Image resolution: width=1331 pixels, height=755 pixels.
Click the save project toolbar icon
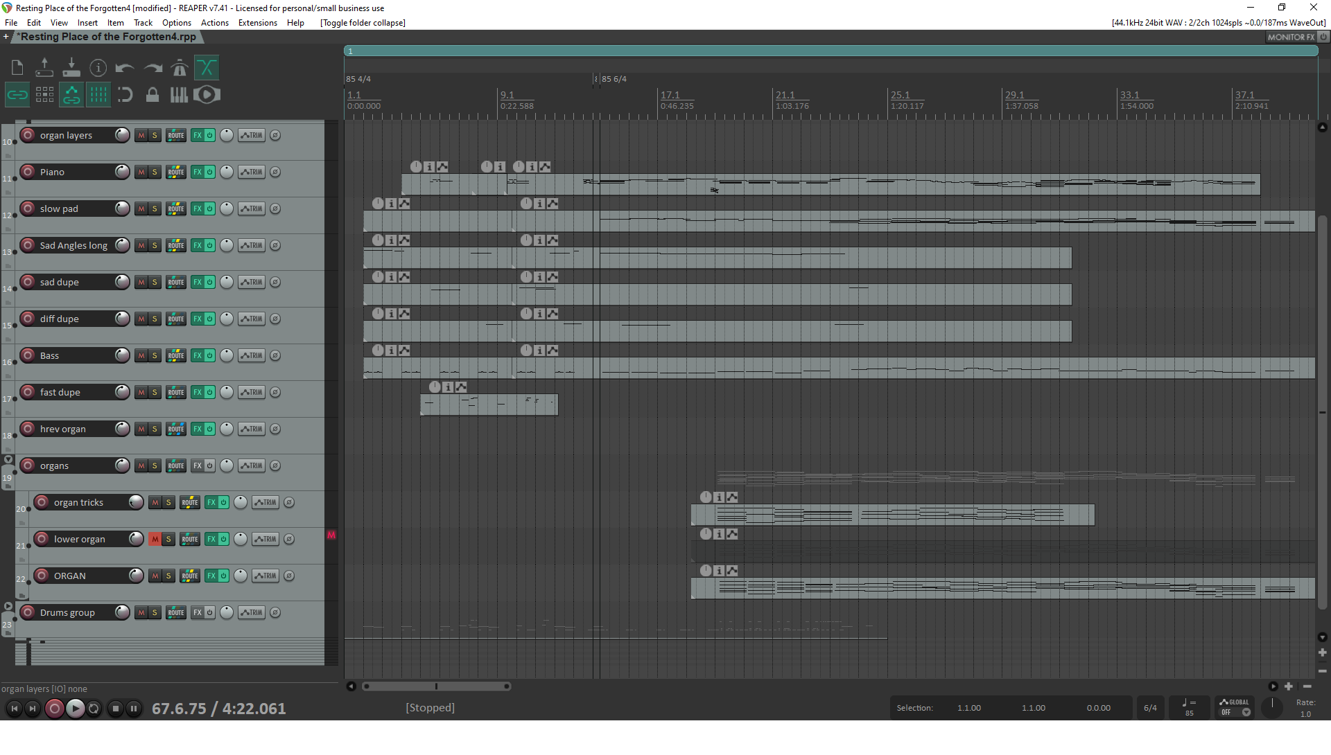[x=71, y=68]
